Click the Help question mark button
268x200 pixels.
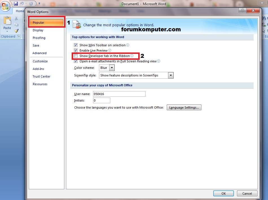[x=242, y=10]
